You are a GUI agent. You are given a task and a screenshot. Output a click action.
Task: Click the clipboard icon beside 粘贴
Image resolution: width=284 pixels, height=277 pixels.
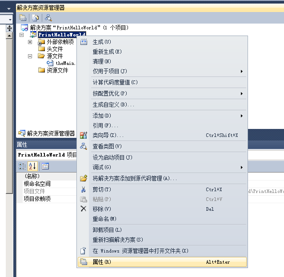(84, 199)
